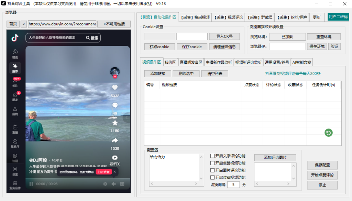Open the 直播 sidebar icon
The image size is (352, 201).
15,129
